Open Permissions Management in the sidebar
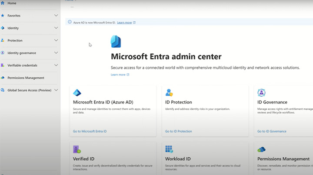This screenshot has width=313, height=175. [26, 78]
